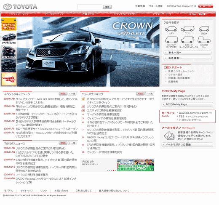The height and width of the screenshot is (205, 219).
Task: Open the ご利用に際して footer link
Action: [x=83, y=191]
